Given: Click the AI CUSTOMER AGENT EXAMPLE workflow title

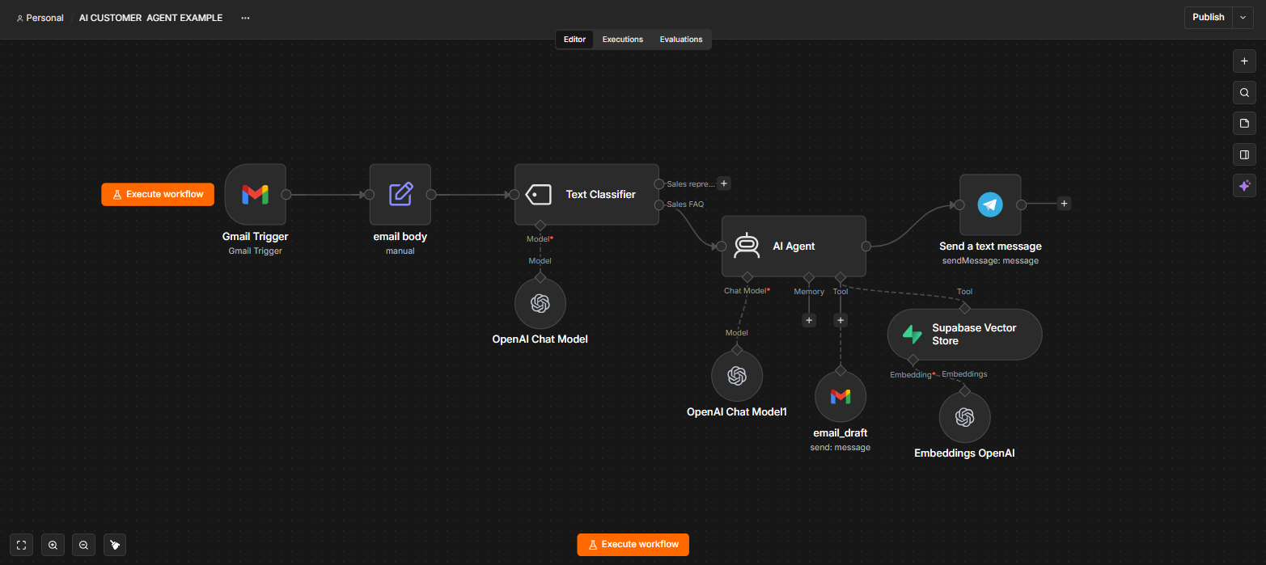Looking at the screenshot, I should tap(150, 18).
